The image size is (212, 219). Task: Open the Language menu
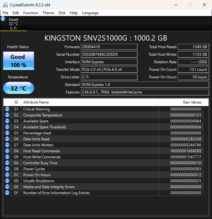coord(90,13)
